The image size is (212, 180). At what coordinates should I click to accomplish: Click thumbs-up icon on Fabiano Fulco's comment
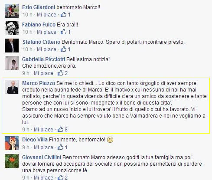tap(63, 32)
